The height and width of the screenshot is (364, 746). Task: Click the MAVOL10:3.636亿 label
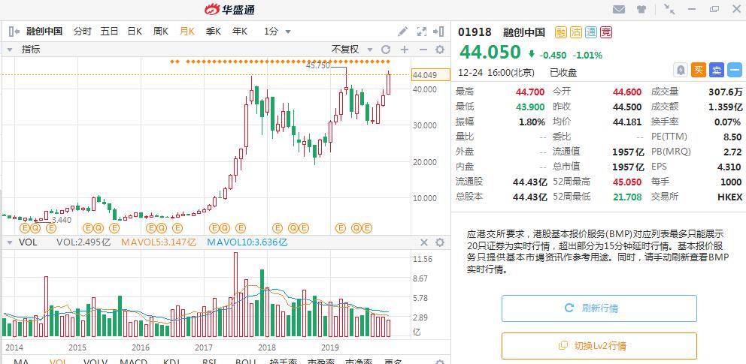pos(247,242)
